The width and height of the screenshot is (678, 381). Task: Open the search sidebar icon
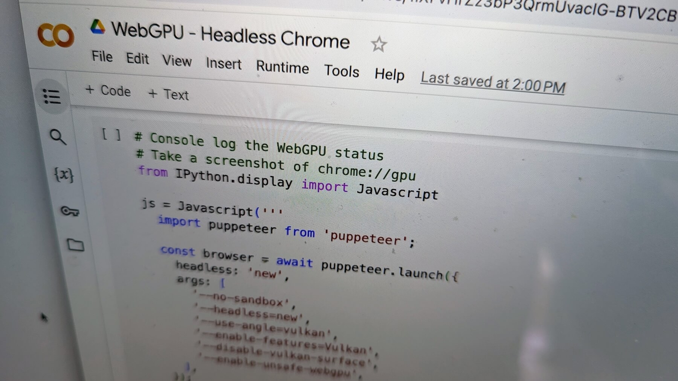(x=58, y=137)
